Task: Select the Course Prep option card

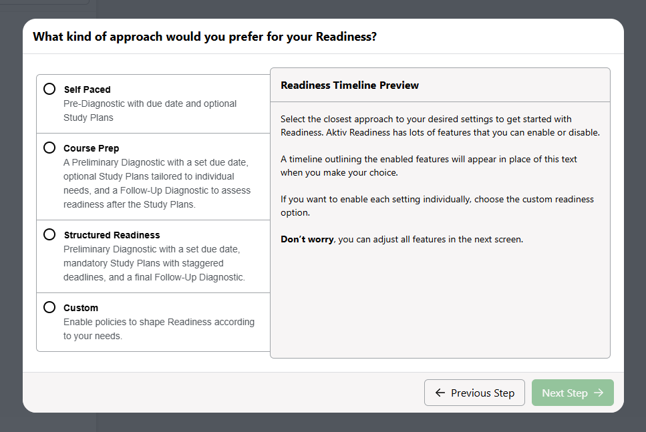Action: point(152,176)
